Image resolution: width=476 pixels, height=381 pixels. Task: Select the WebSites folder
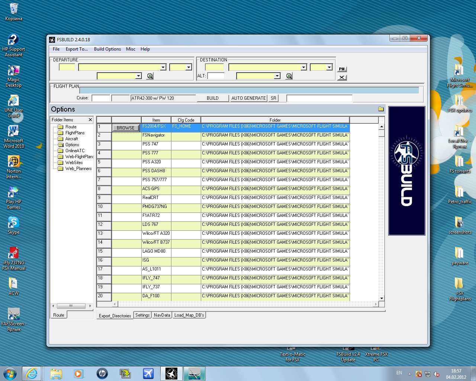click(x=74, y=163)
